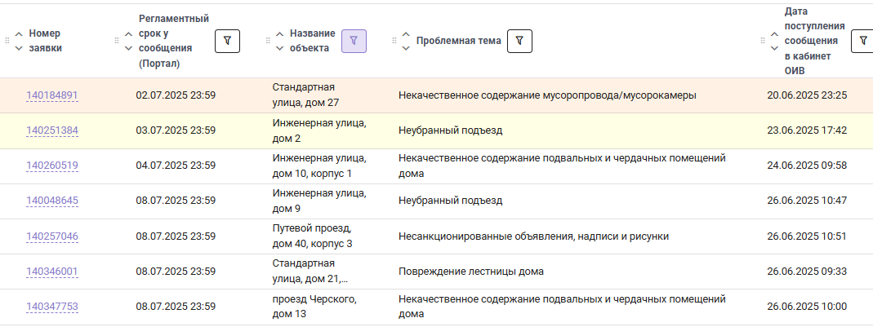Sort Проблемная тема column ascending
The width and height of the screenshot is (873, 327).
pos(406,34)
